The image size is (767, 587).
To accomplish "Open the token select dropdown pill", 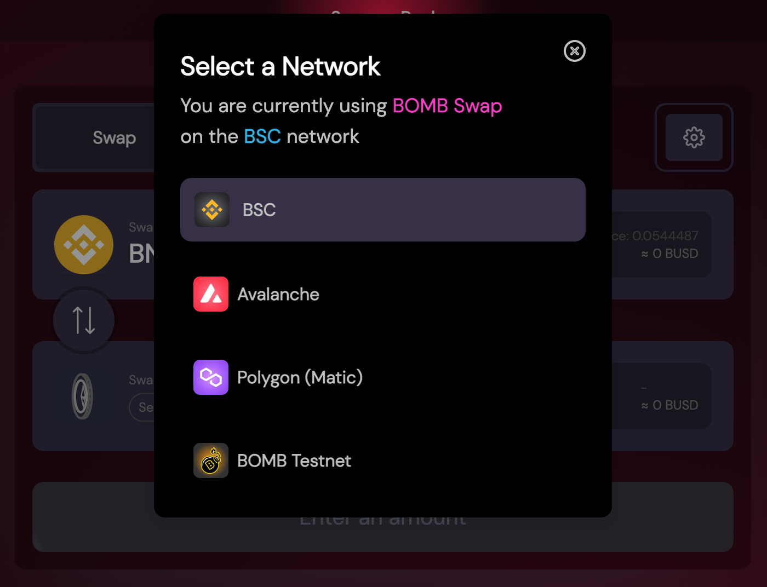I will click(142, 408).
